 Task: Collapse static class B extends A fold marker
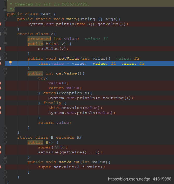pyautogui.click(x=5, y=137)
